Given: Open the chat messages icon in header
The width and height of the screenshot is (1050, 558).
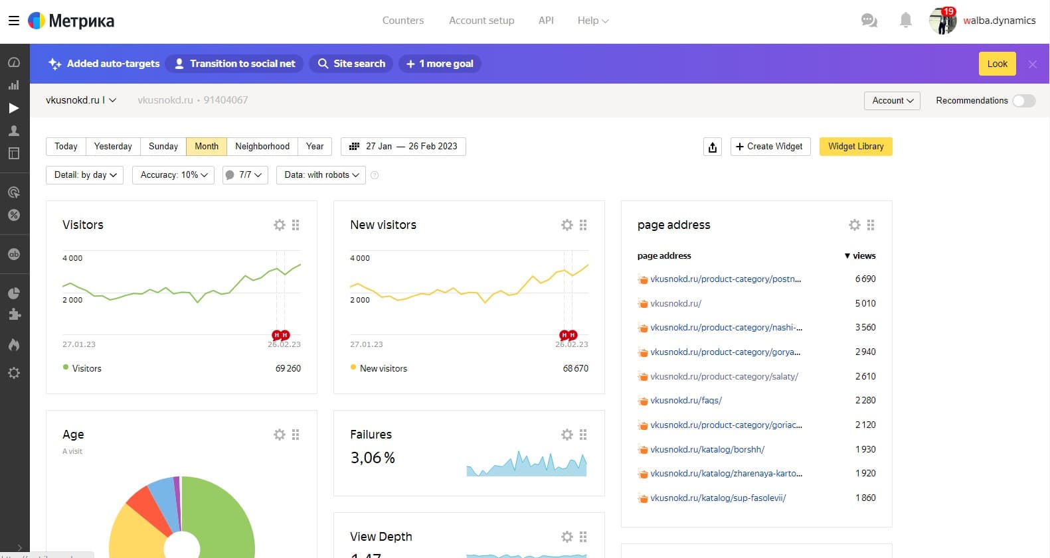Looking at the screenshot, I should pos(869,21).
